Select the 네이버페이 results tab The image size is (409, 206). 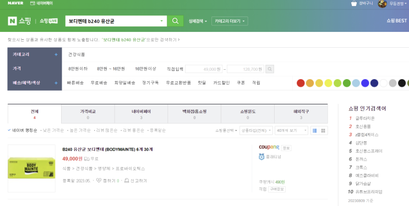coord(141,114)
